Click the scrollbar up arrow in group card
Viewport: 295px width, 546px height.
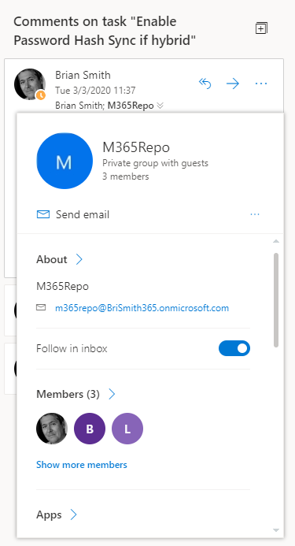[276, 241]
